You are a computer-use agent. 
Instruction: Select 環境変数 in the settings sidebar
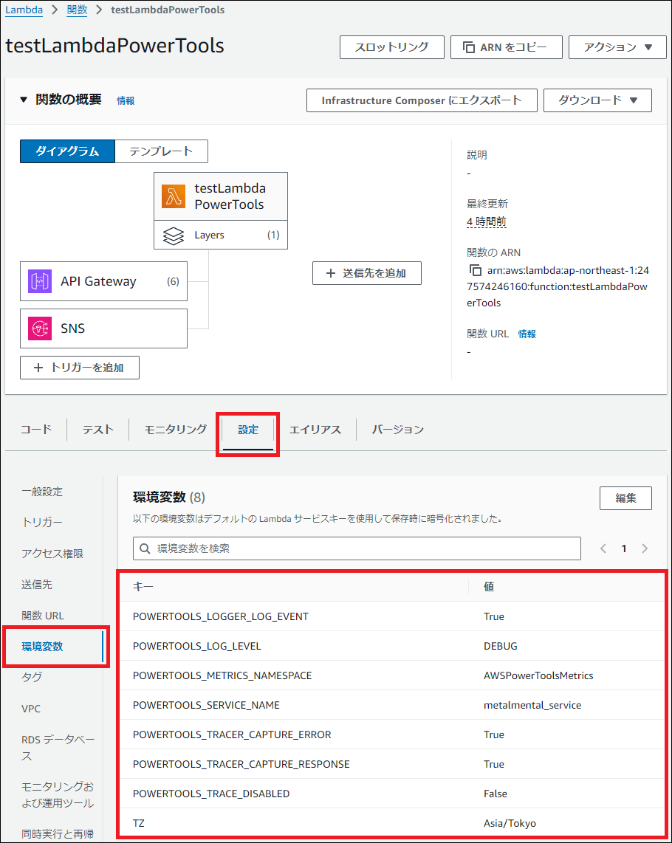[x=43, y=646]
